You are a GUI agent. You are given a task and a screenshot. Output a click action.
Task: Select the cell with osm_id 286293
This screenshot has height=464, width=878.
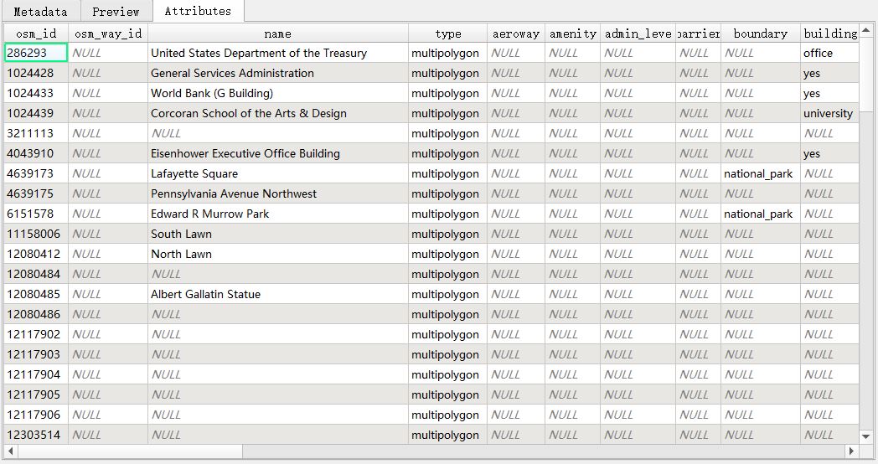[36, 53]
